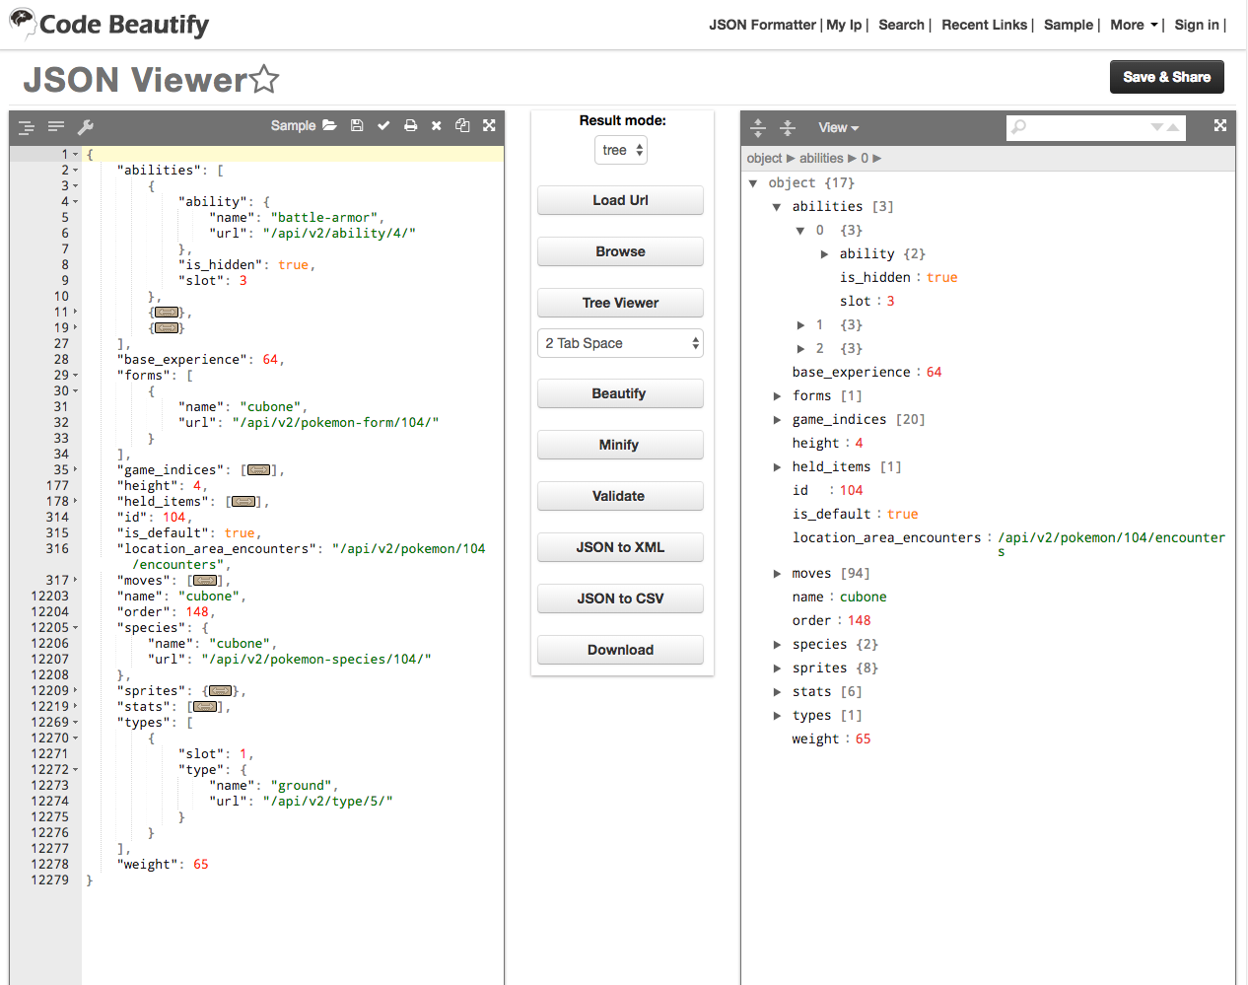Click the JSON to CSV button
Viewport: 1248px width, 985px height.
click(620, 598)
